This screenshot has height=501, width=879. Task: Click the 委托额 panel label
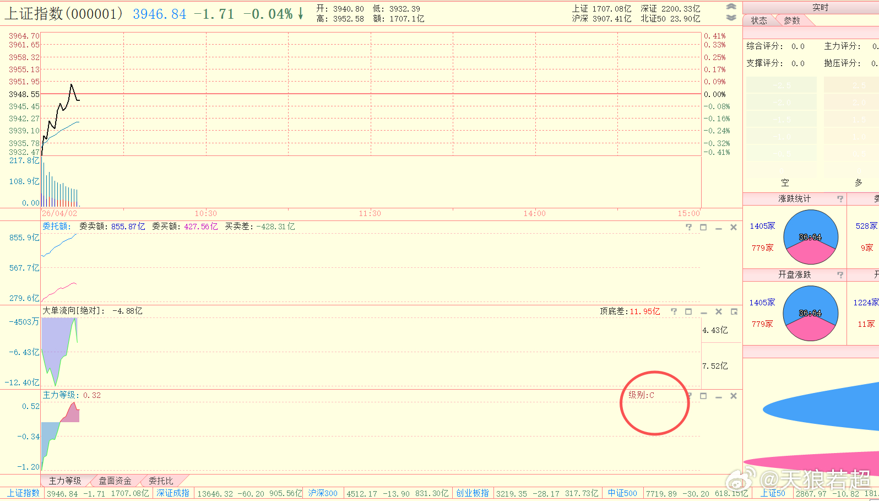point(57,227)
